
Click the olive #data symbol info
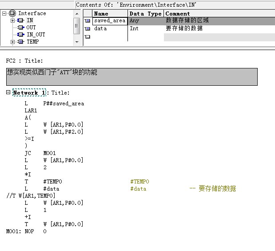point(138,189)
